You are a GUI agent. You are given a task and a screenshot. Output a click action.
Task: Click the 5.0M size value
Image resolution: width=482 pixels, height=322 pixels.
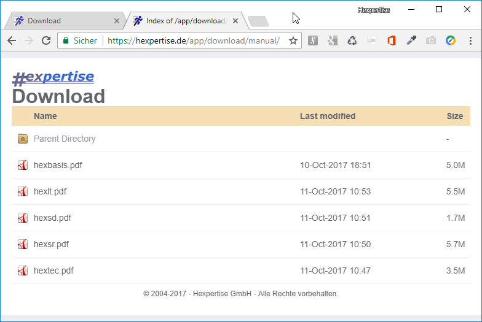pos(456,165)
